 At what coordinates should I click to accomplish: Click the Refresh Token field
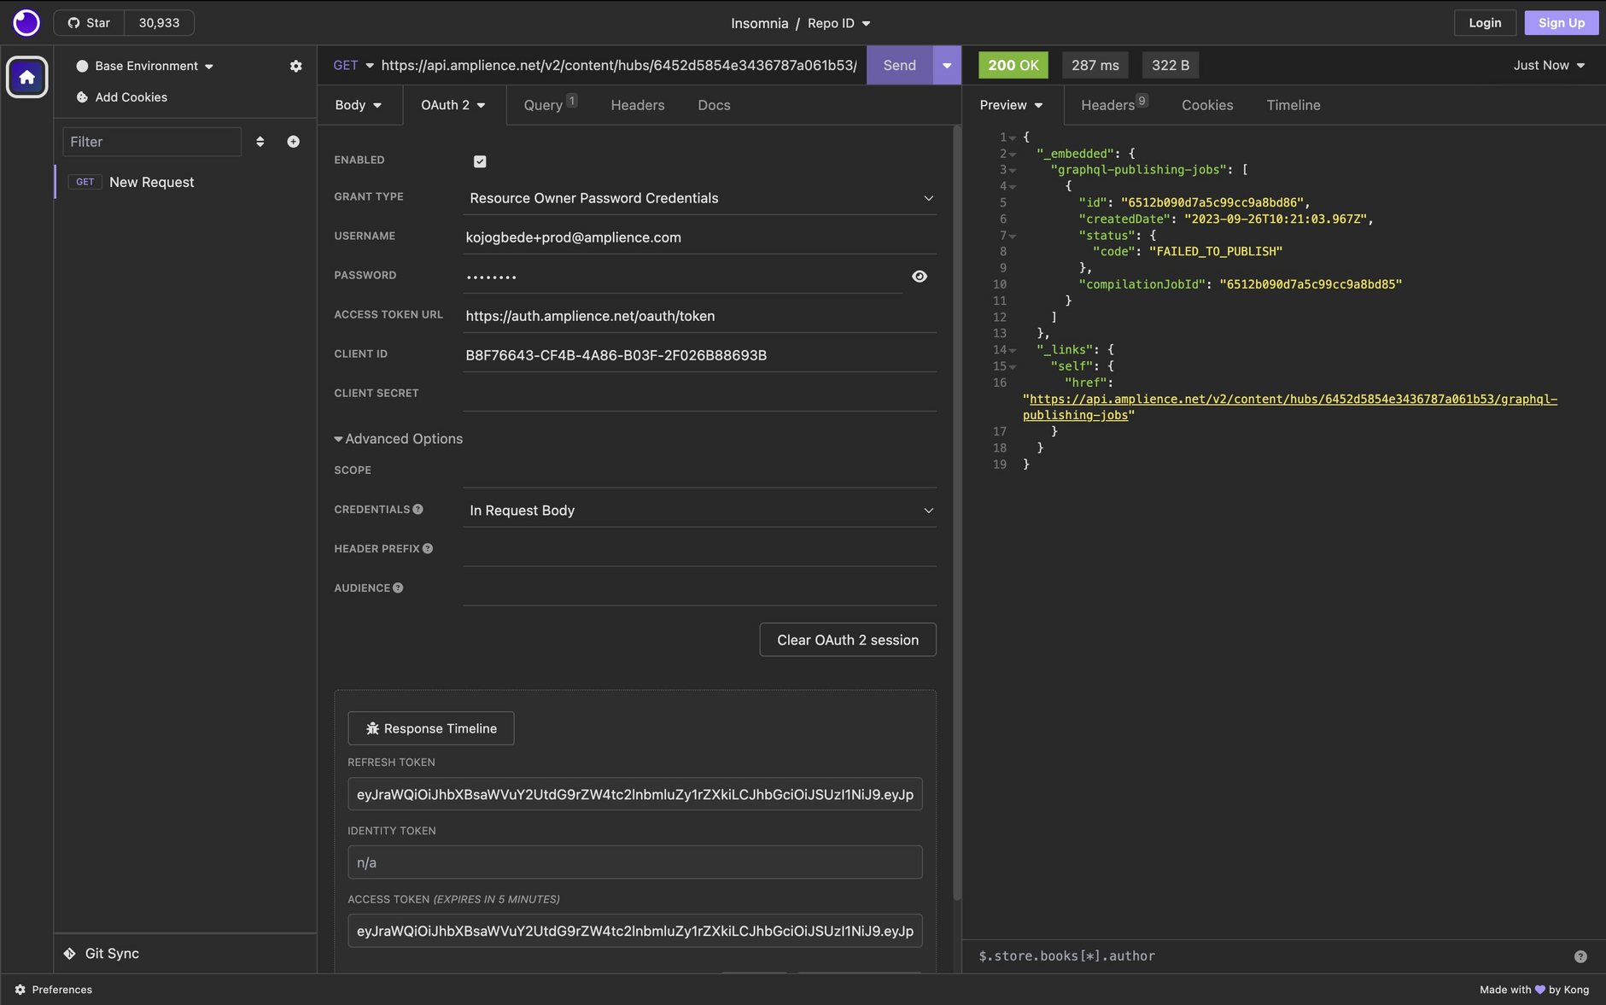click(x=635, y=794)
